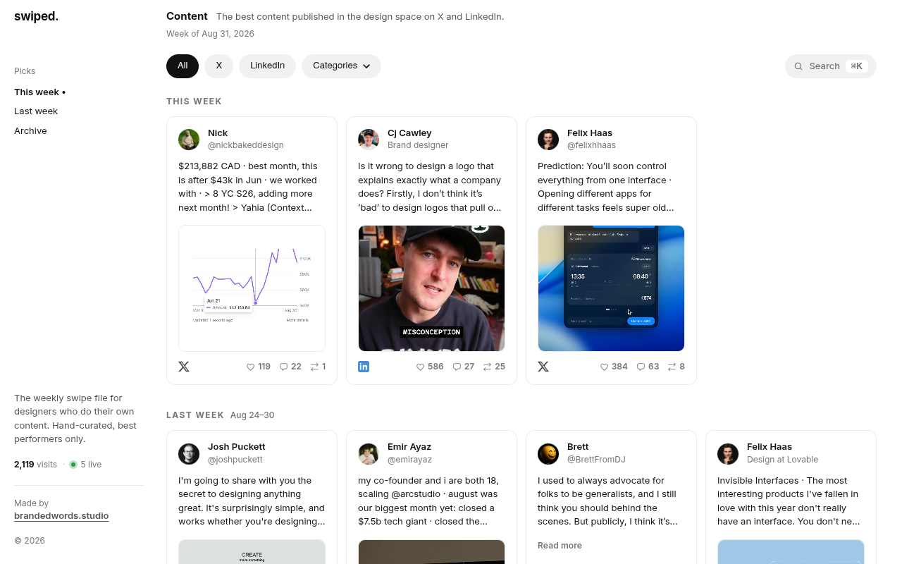Click the Felix Haas name on the Lovable card
Viewport: 902px width, 564px height.
pos(770,447)
